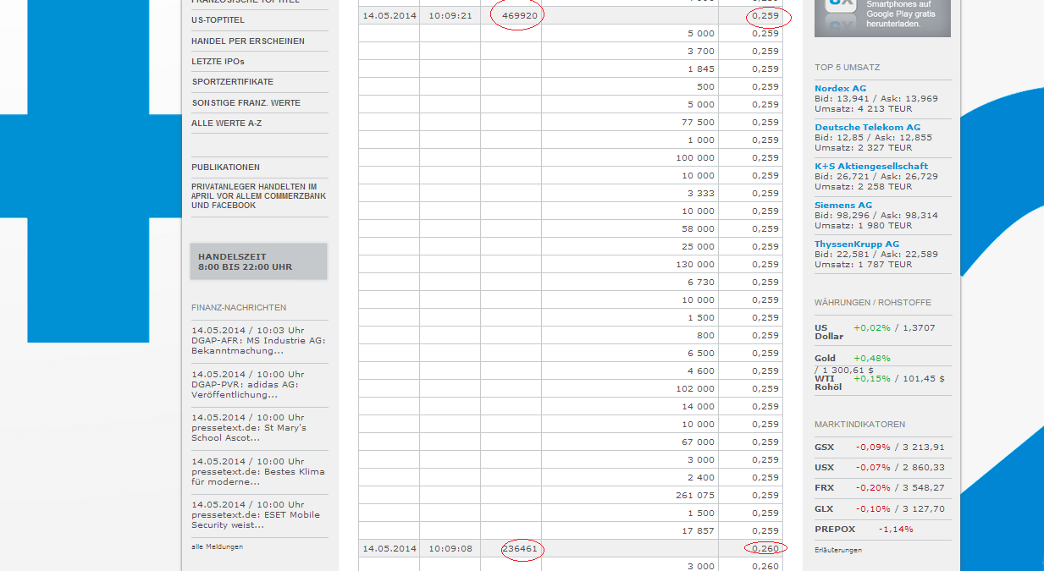Viewport: 1044px width, 571px height.
Task: Click the 67 000 volume cell
Action: point(630,442)
